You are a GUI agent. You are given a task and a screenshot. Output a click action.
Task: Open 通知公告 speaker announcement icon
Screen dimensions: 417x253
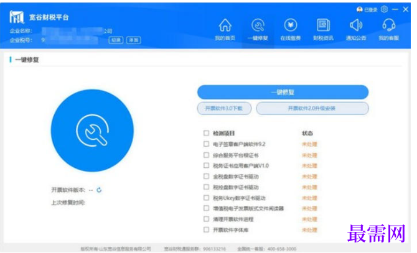point(356,25)
